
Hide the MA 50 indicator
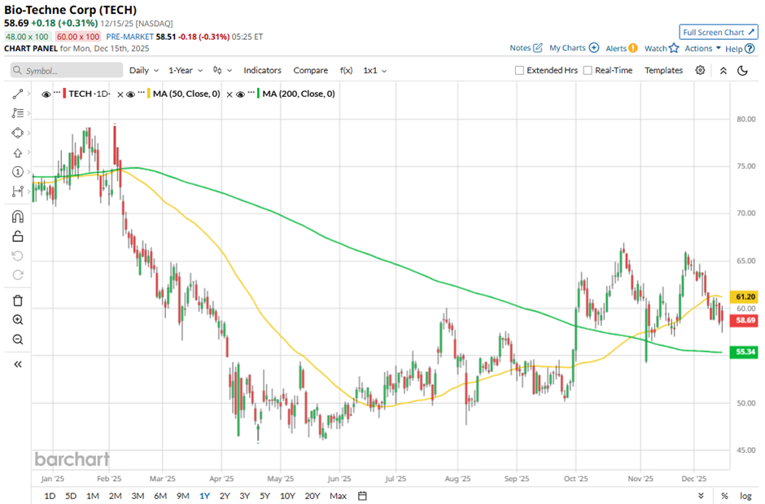click(x=130, y=94)
